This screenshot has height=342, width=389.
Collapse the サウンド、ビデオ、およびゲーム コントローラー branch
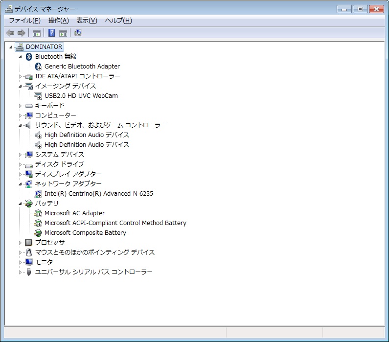coord(20,125)
